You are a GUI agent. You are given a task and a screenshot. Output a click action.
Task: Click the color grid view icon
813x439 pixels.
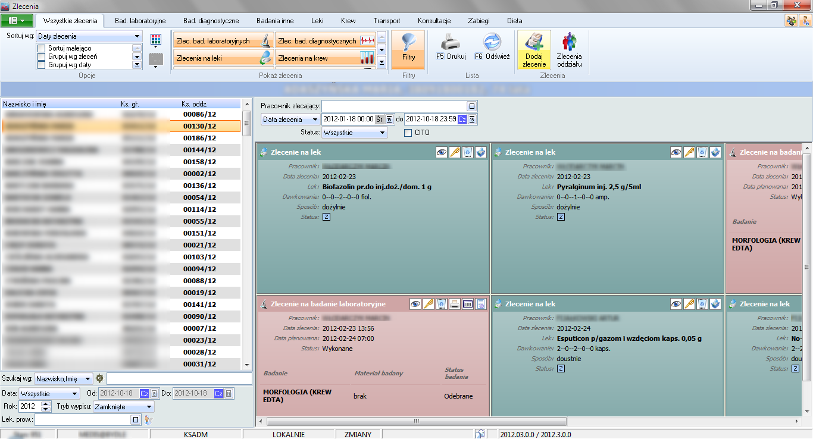click(x=156, y=40)
